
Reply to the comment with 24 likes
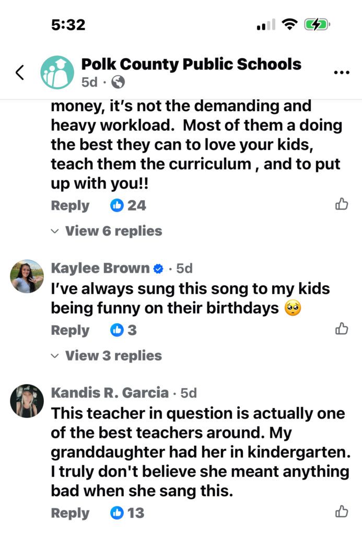pos(70,205)
